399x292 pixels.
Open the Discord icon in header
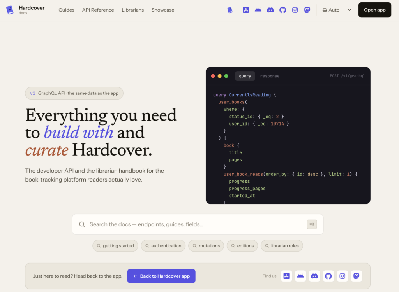pyautogui.click(x=270, y=10)
